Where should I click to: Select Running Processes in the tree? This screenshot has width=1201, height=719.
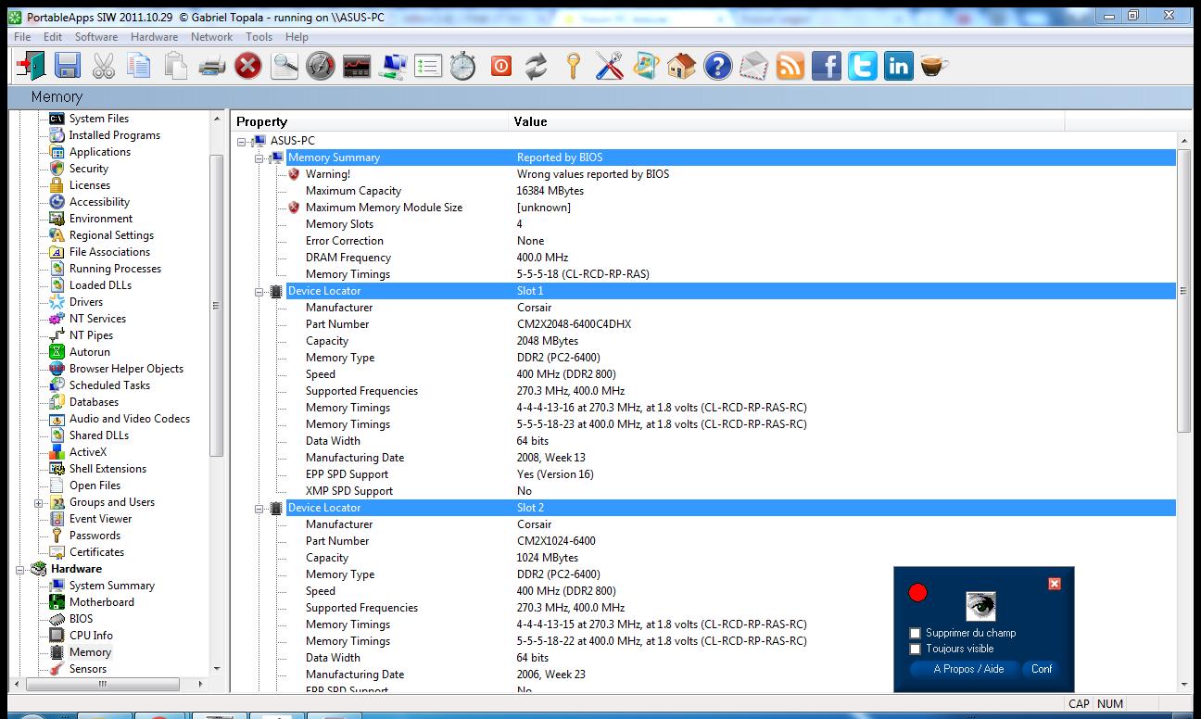115,269
